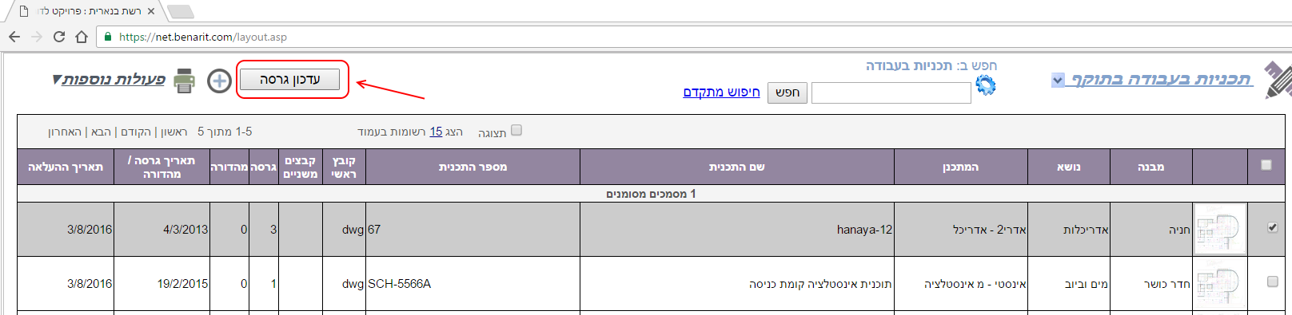Image resolution: width=1292 pixels, height=315 pixels.
Task: Click the עדכון גרסה button
Action: point(289,79)
